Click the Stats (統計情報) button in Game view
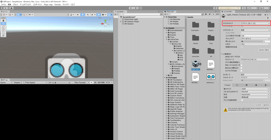271x140 pixels. (x=101, y=83)
